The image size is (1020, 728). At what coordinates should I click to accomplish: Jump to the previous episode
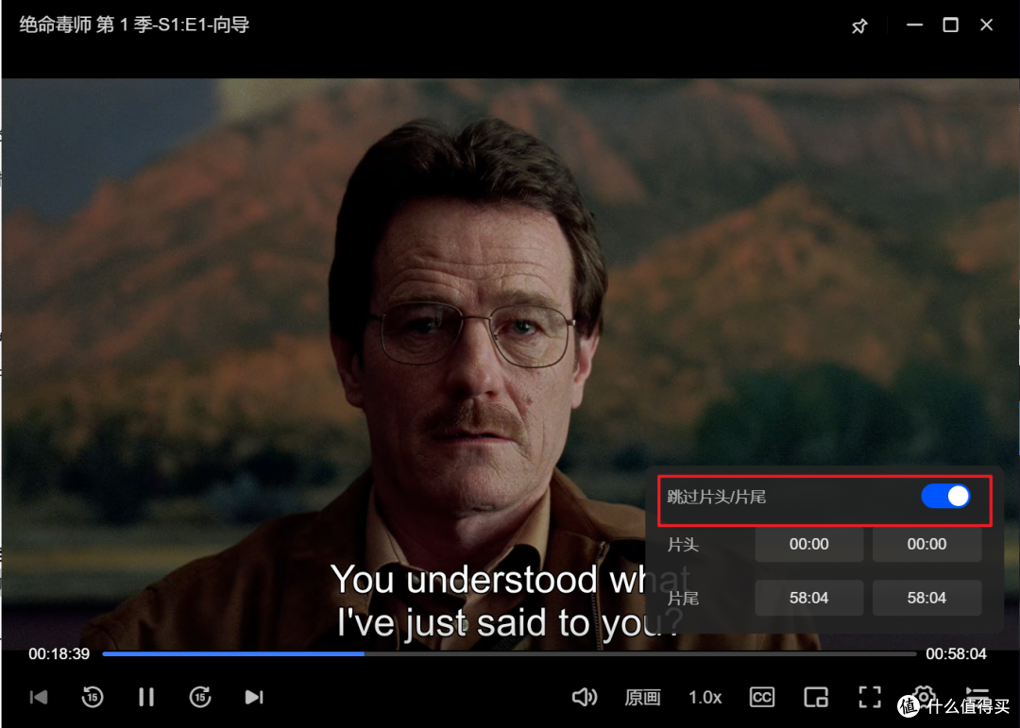(39, 698)
